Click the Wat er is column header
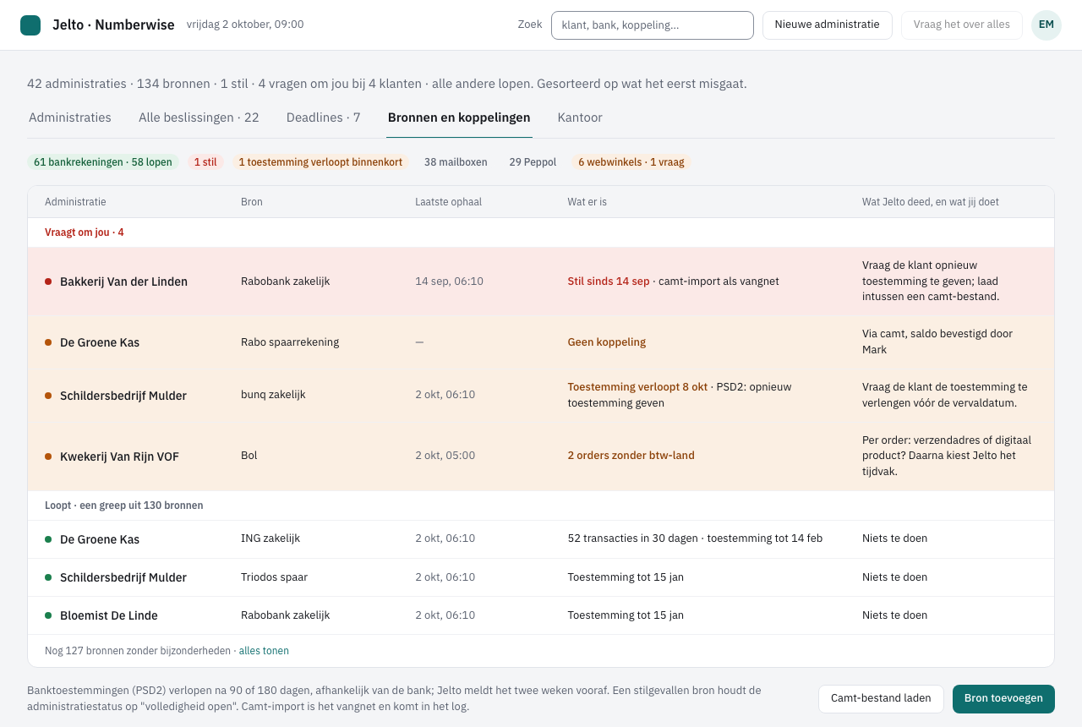Image resolution: width=1082 pixels, height=727 pixels. click(x=587, y=202)
